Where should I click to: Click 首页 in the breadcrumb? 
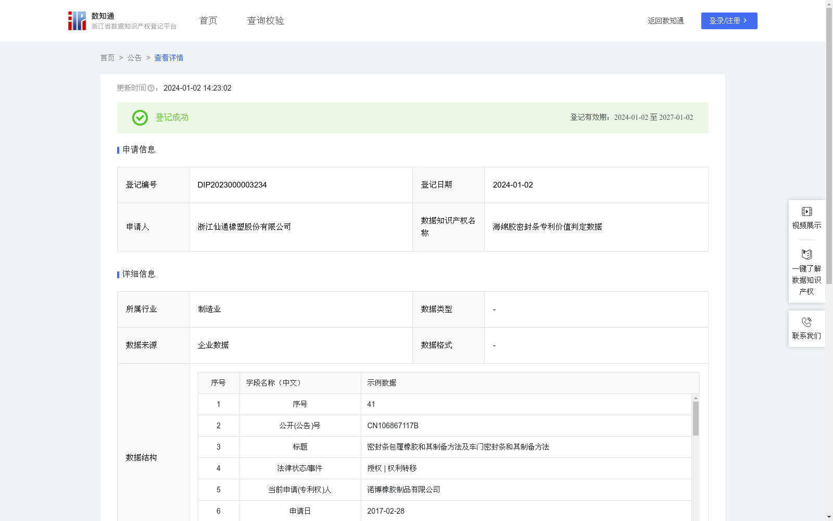(107, 58)
